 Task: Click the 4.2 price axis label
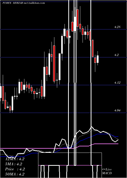click(116, 55)
